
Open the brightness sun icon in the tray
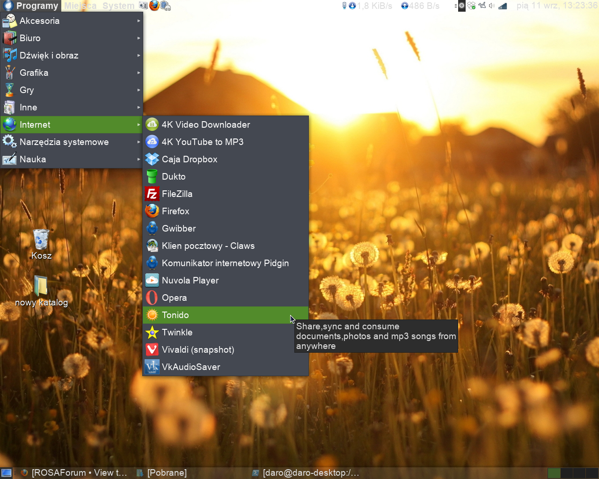[x=461, y=6]
